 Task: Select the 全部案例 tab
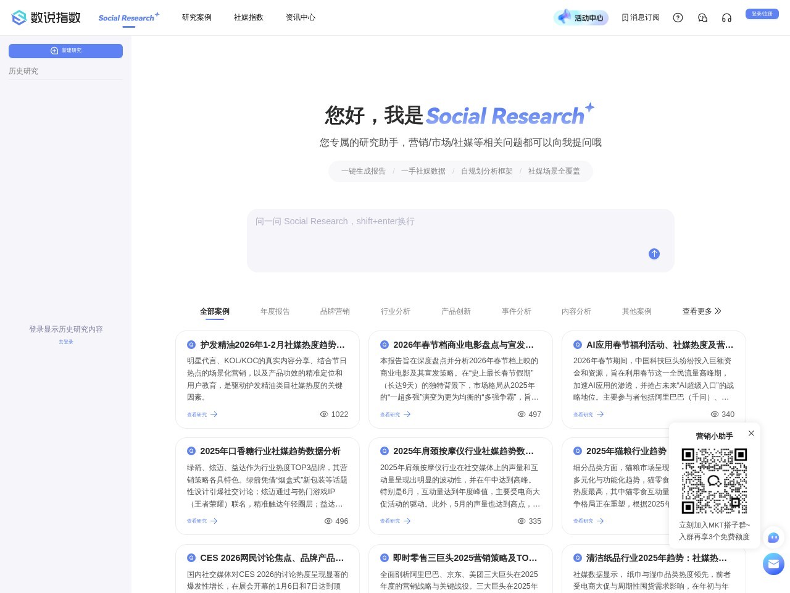215,311
